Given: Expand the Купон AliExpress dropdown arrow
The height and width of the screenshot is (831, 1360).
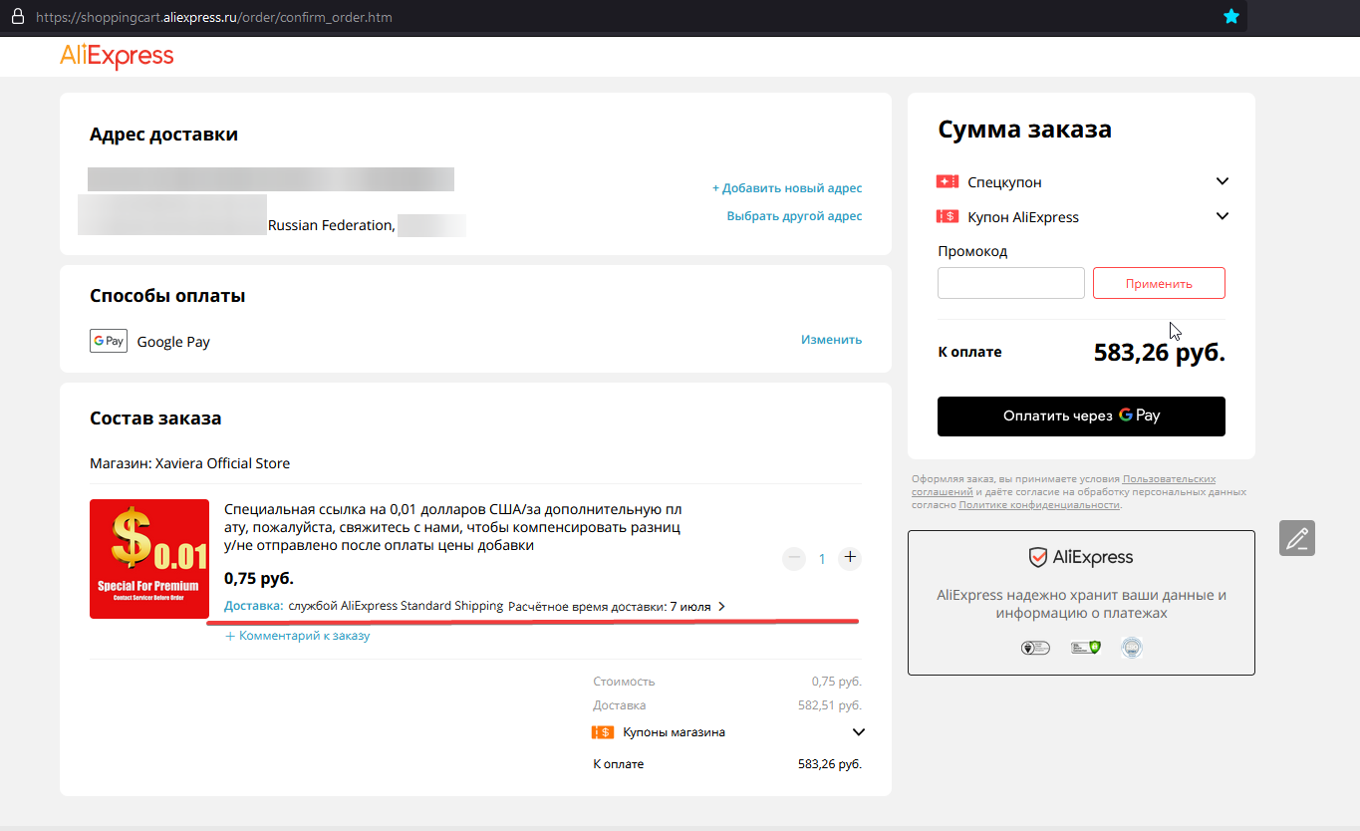Looking at the screenshot, I should click(x=1223, y=216).
